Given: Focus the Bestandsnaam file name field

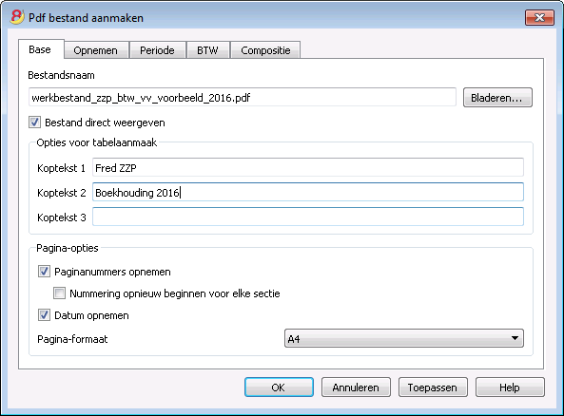Looking at the screenshot, I should click(x=243, y=98).
